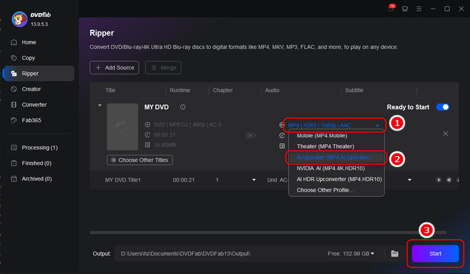This screenshot has height=274, width=470.
Task: Browse output folder with folder icon
Action: (395, 254)
